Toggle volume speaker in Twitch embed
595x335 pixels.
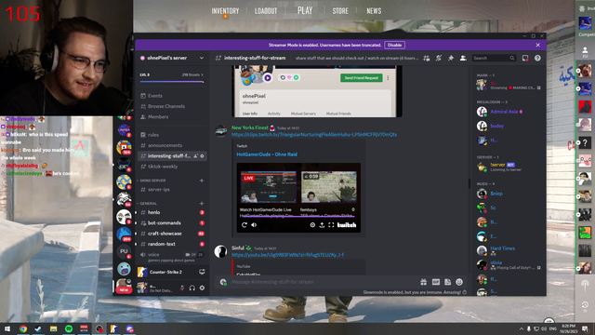coord(254,225)
